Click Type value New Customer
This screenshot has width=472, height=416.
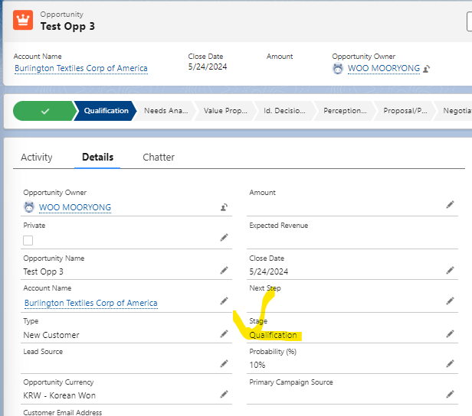51,335
